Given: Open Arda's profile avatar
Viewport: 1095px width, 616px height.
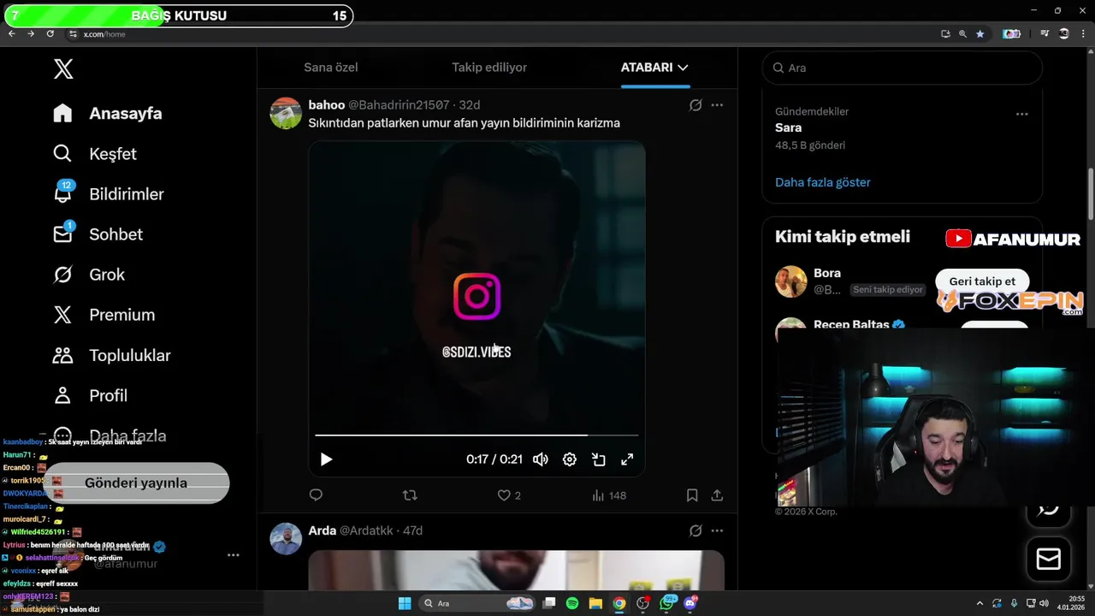Looking at the screenshot, I should click(286, 538).
